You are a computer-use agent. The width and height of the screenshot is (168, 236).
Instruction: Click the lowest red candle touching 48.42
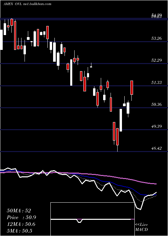coord(117,137)
